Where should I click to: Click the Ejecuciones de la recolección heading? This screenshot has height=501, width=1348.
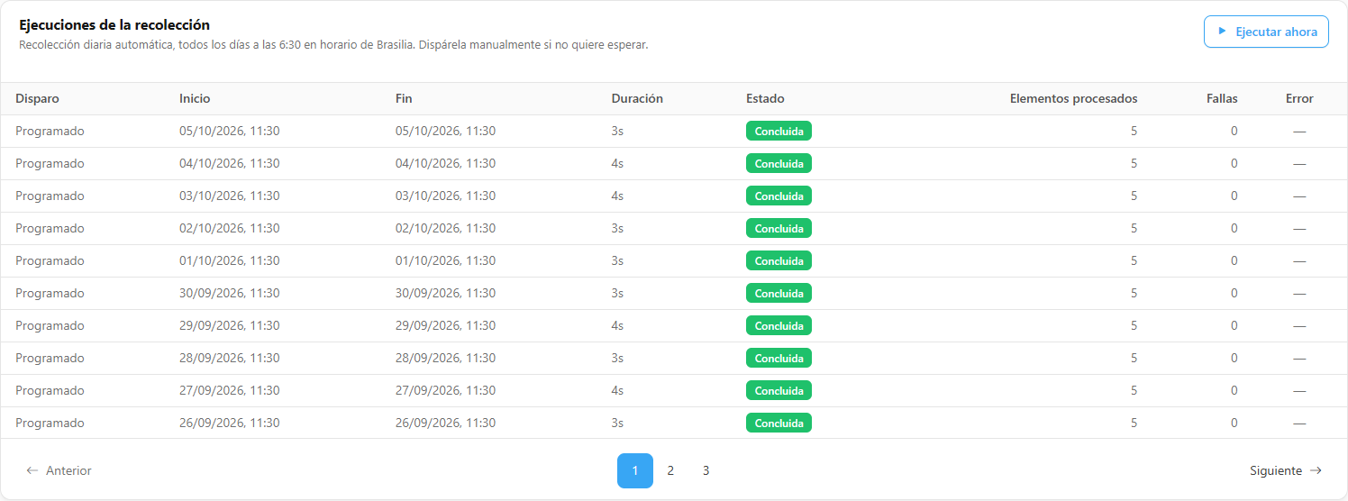[x=114, y=25]
